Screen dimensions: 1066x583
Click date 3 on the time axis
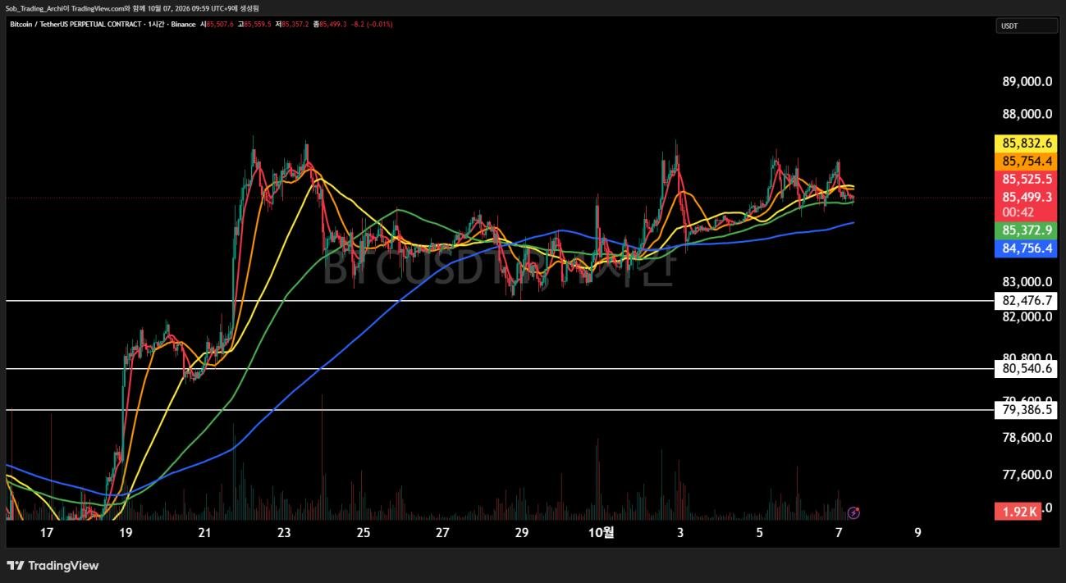(x=680, y=533)
